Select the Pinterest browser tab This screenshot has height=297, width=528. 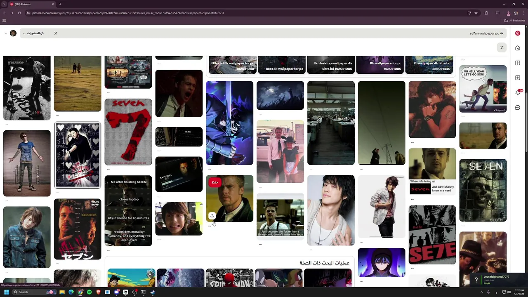[32, 4]
